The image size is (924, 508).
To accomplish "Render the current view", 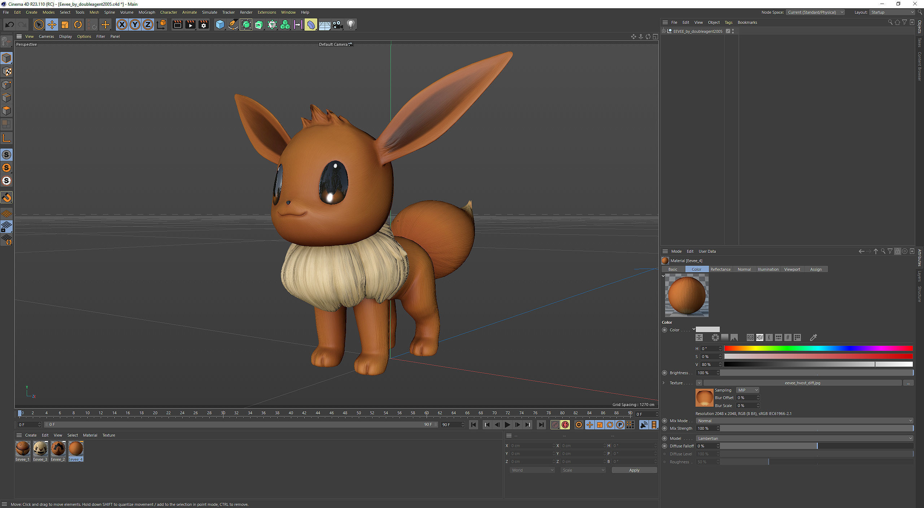I will click(x=177, y=25).
